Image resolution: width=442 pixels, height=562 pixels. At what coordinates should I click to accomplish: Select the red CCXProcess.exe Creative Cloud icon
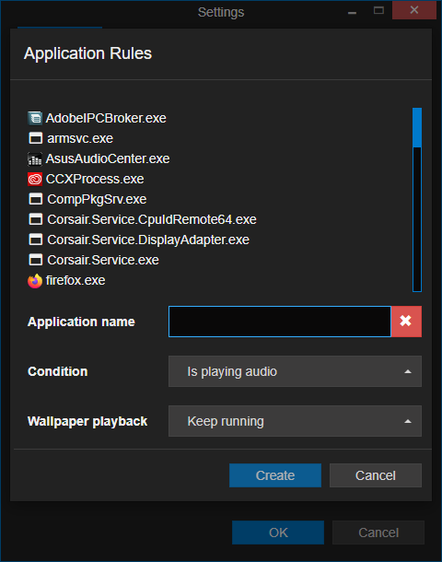tap(35, 179)
